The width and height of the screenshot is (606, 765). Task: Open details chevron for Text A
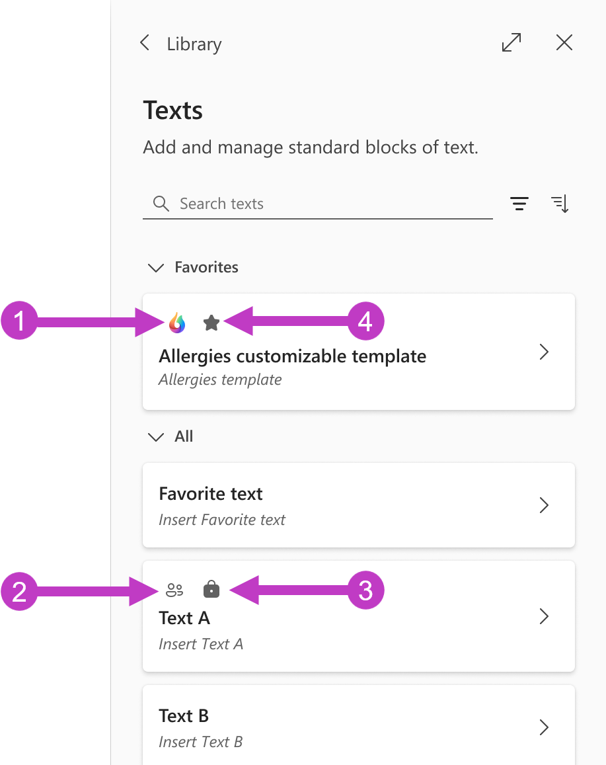pyautogui.click(x=544, y=616)
